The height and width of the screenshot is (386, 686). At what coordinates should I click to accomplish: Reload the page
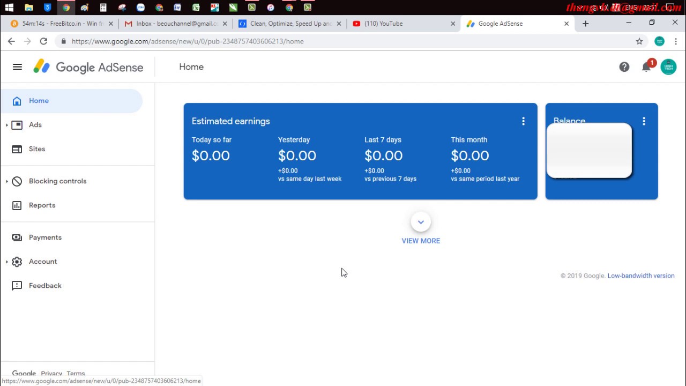pyautogui.click(x=43, y=41)
